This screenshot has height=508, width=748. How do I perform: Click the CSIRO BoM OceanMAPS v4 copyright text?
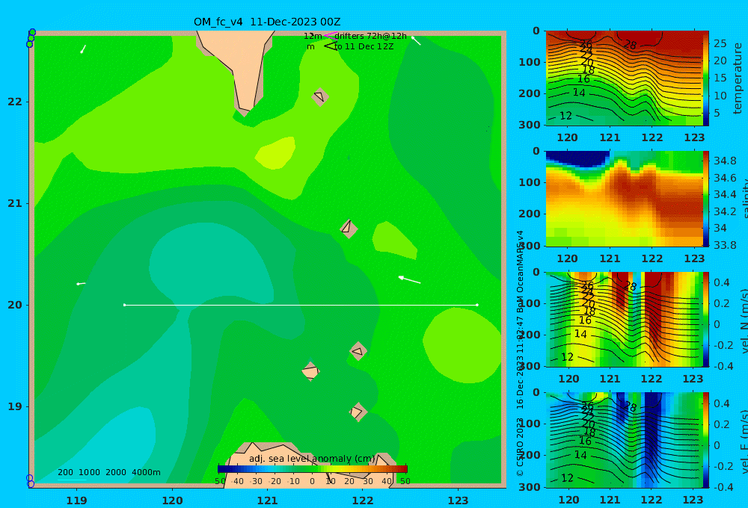[x=520, y=353]
